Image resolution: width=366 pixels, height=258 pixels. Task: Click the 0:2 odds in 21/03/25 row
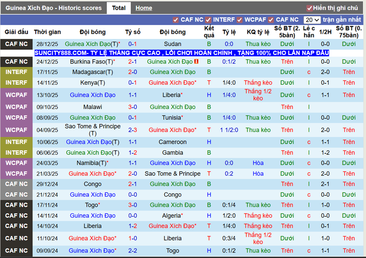click(229, 174)
